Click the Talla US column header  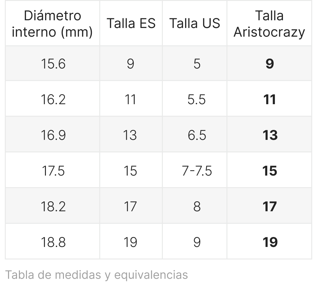point(195,23)
